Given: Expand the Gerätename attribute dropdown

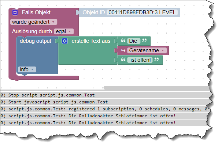Looking at the screenshot, I should pos(147,50).
